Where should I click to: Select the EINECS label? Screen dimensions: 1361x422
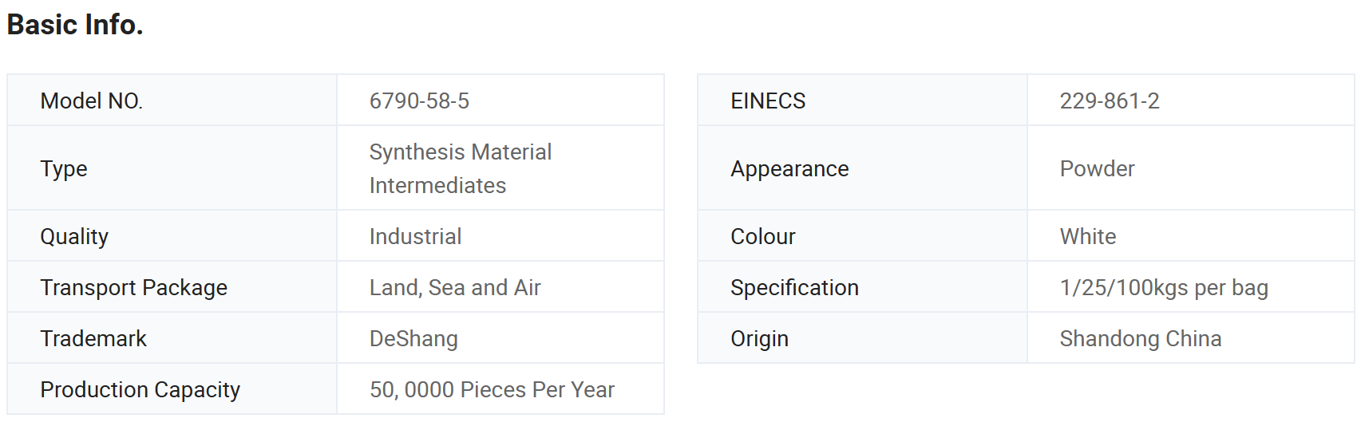[x=768, y=101]
